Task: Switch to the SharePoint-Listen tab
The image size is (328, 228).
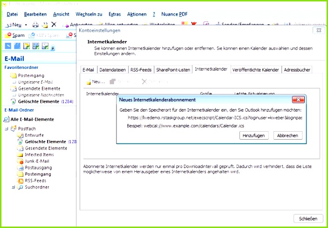Action: tap(173, 70)
